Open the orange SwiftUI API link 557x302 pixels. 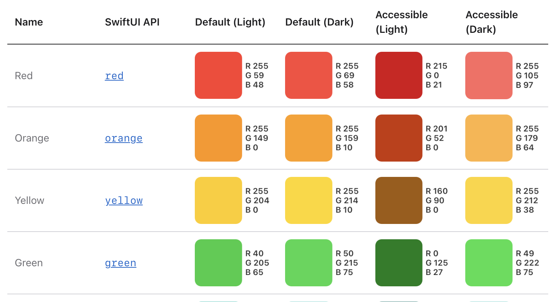coord(124,138)
